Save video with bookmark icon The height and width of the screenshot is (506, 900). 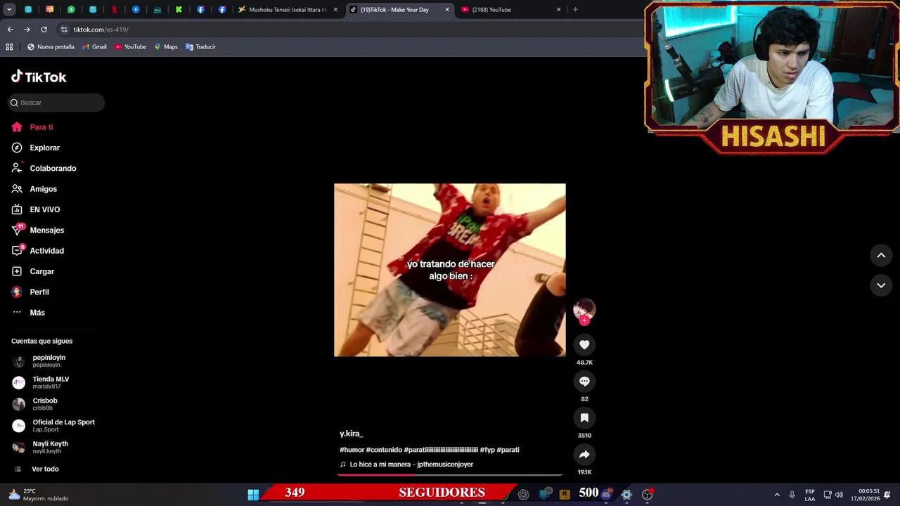[584, 417]
